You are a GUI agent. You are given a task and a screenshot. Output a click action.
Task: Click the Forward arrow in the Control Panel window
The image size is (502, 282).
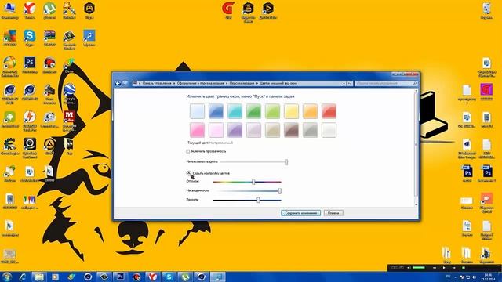point(125,83)
